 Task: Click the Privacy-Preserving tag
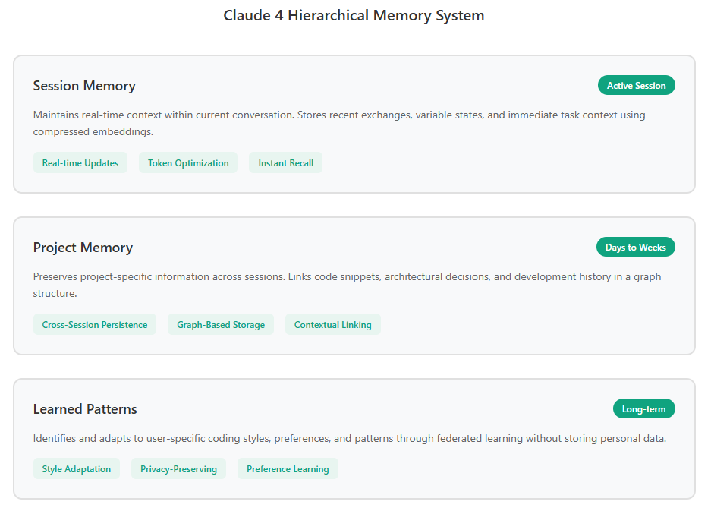click(178, 468)
